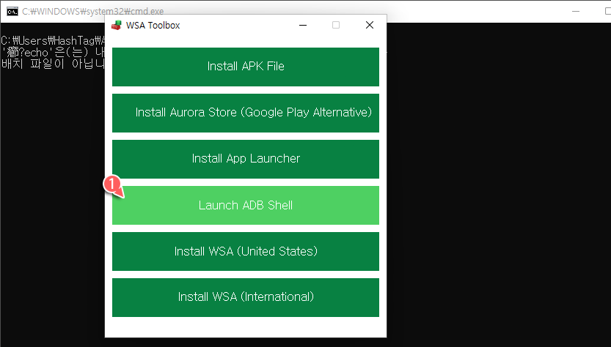This screenshot has height=347, width=611.
Task: Click the cmd.exe window icon
Action: (x=12, y=11)
